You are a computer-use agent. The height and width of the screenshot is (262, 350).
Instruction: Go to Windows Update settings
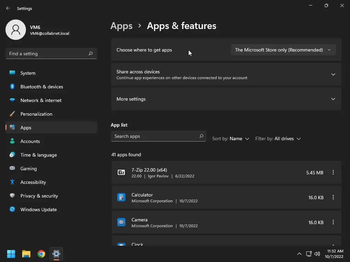click(38, 209)
